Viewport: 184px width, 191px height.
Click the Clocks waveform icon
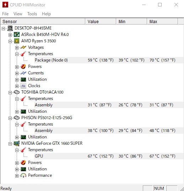point(23,86)
